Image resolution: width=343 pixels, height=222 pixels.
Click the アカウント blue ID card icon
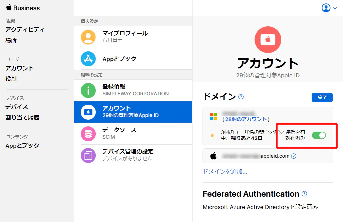[x=88, y=112]
